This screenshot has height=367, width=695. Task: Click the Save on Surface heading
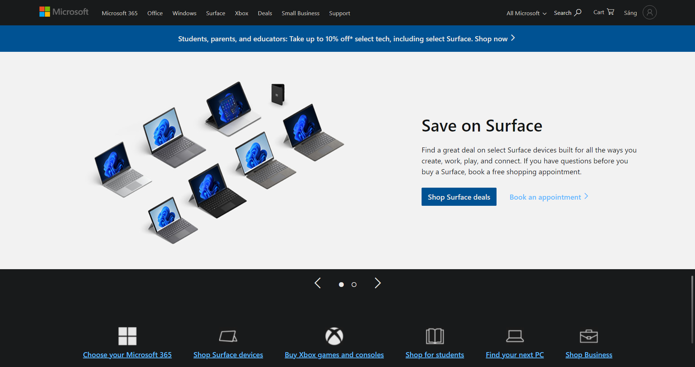point(482,126)
